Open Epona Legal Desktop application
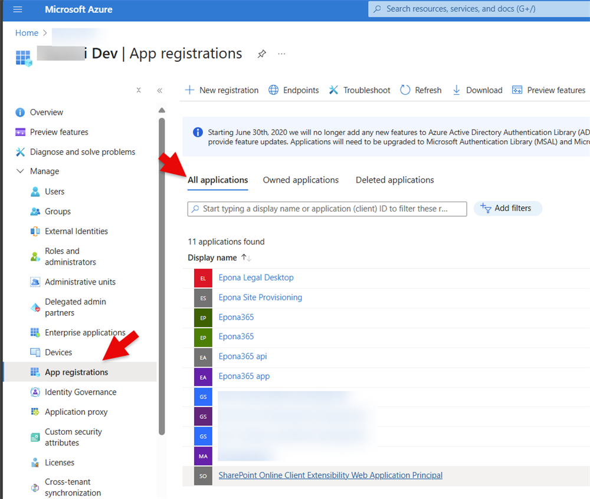This screenshot has height=499, width=590. click(256, 277)
